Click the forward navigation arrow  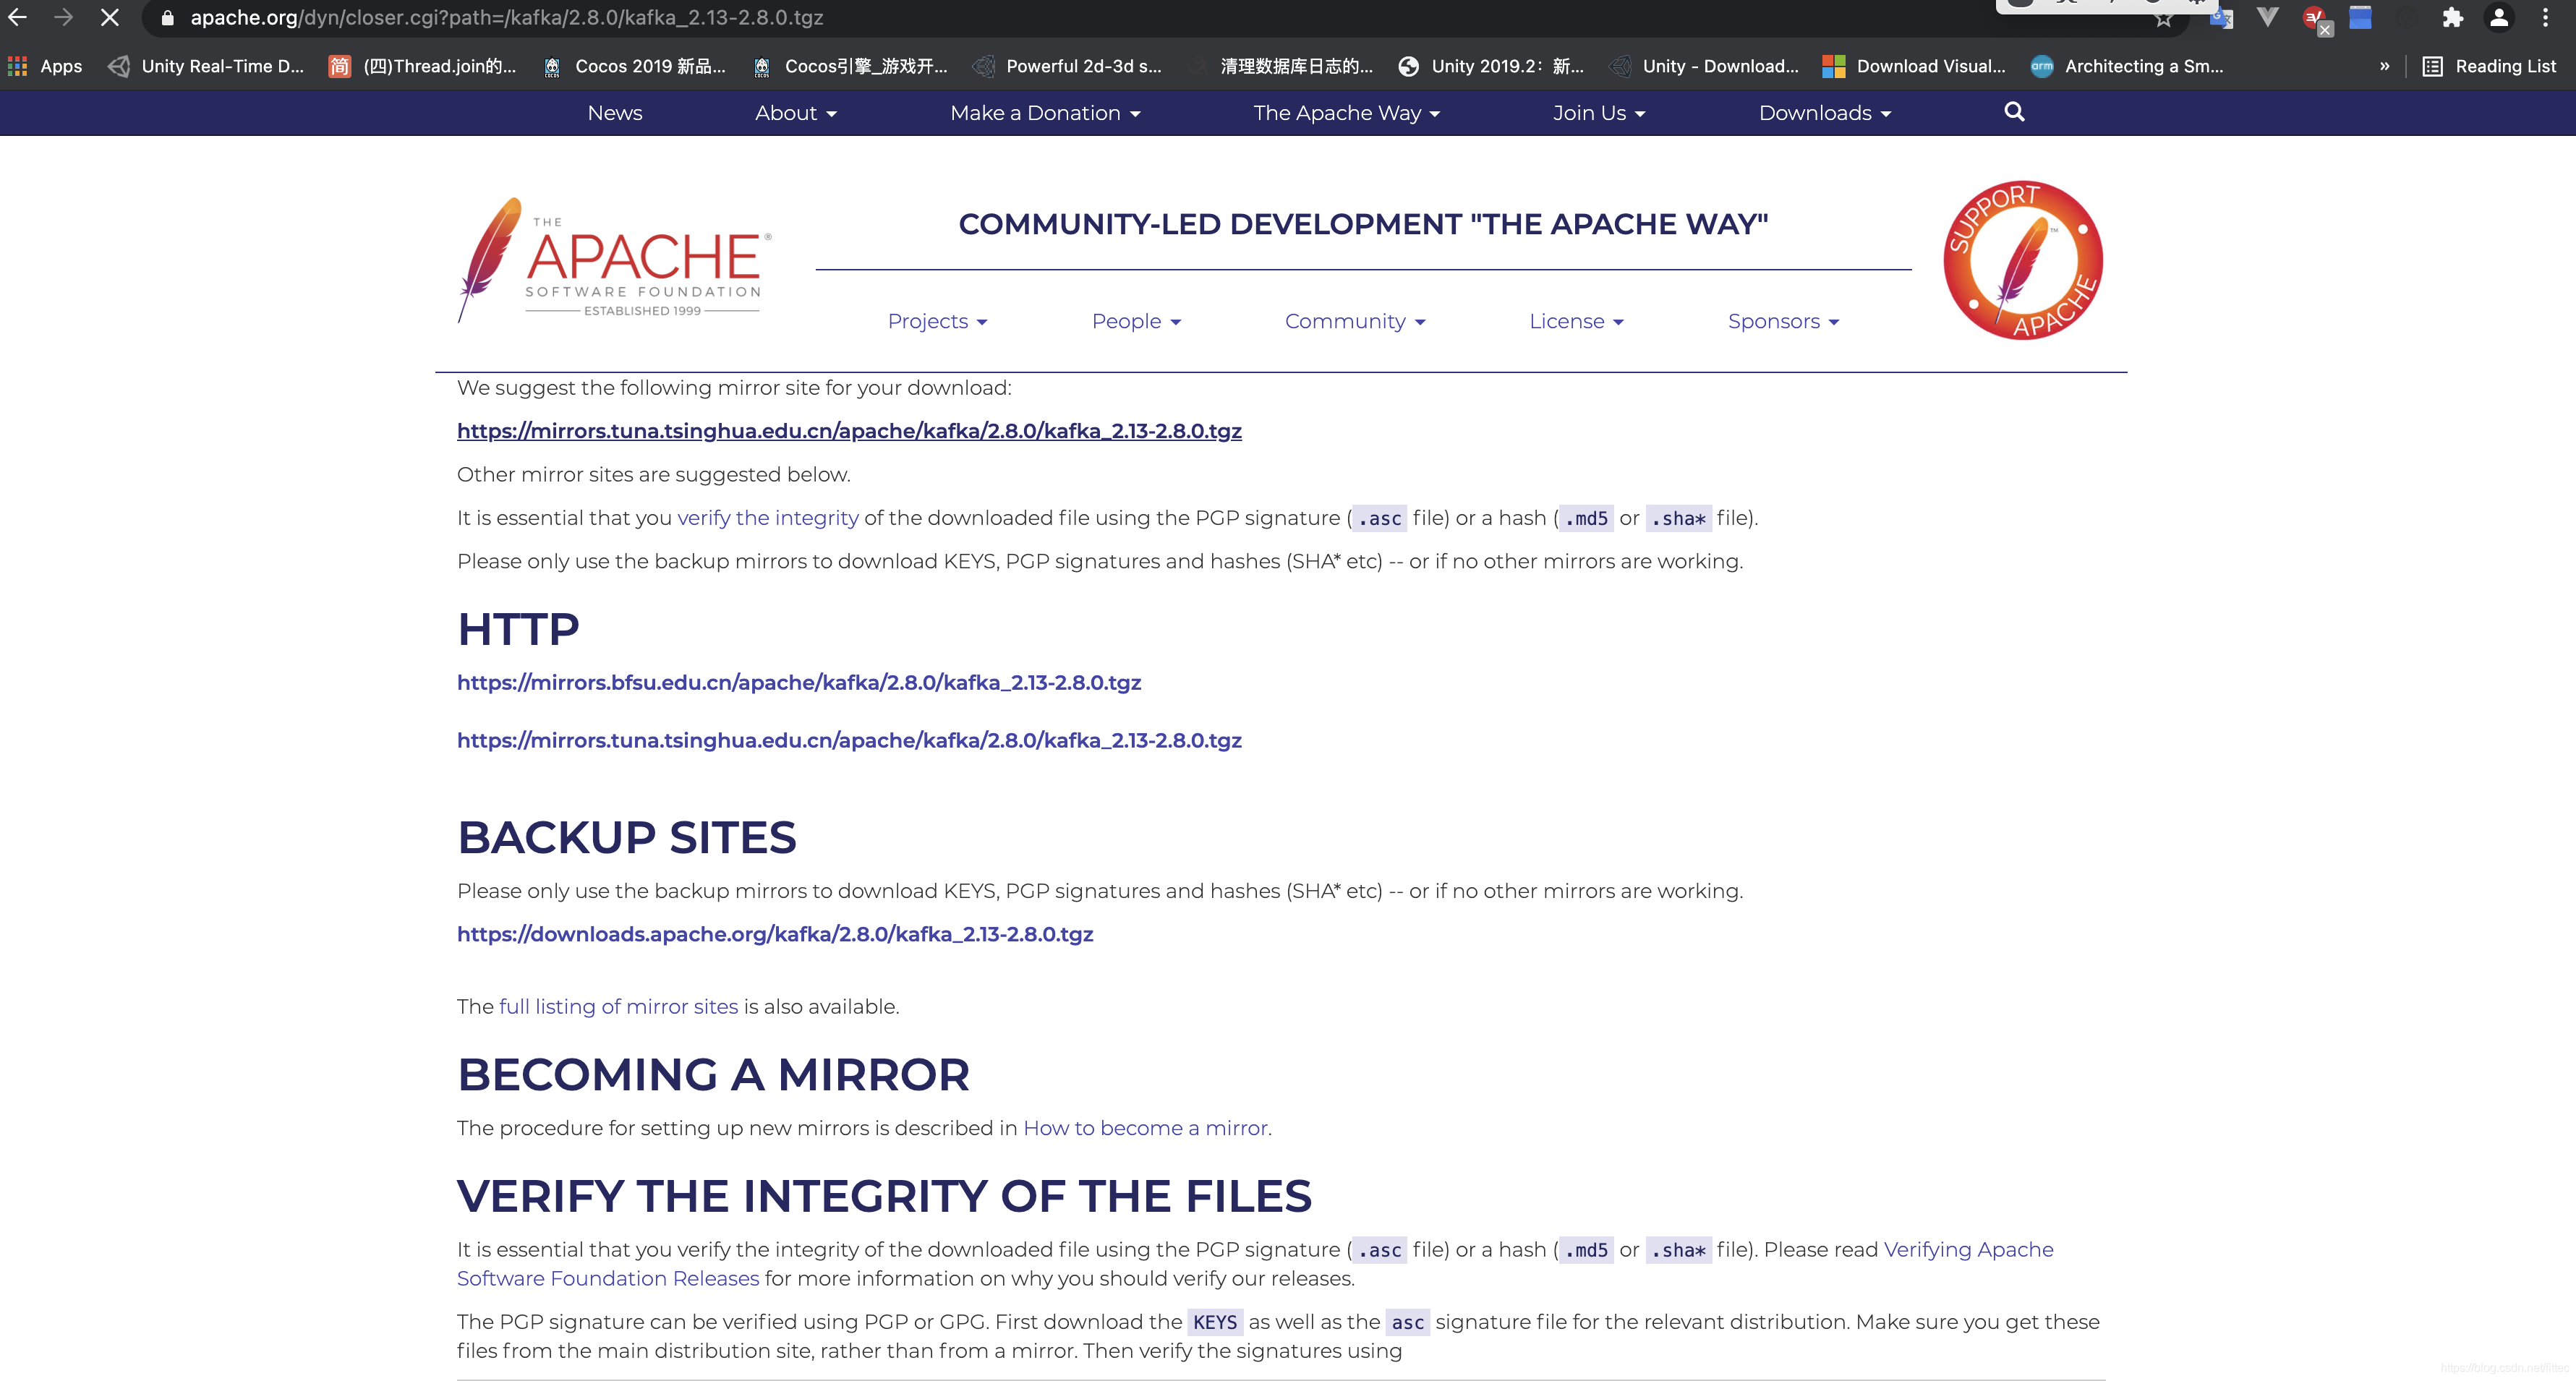coord(63,17)
